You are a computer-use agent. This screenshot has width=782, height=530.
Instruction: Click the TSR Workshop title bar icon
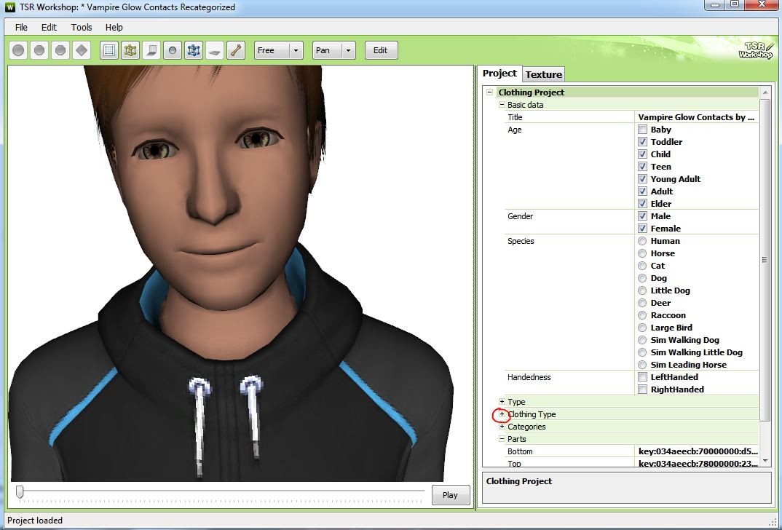(x=9, y=7)
